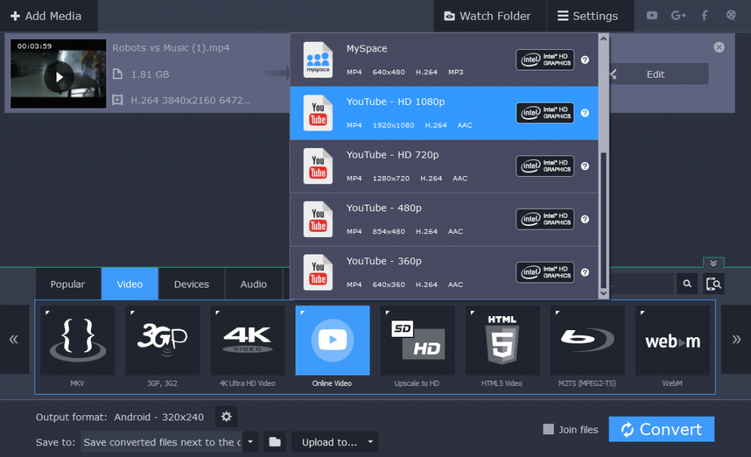Remove Robots vs Music file from list
The width and height of the screenshot is (751, 457).
pyautogui.click(x=719, y=47)
